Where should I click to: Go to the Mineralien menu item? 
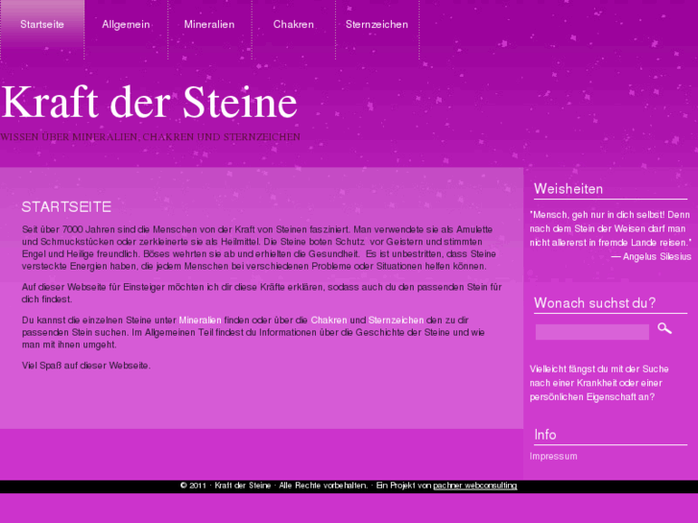click(209, 25)
